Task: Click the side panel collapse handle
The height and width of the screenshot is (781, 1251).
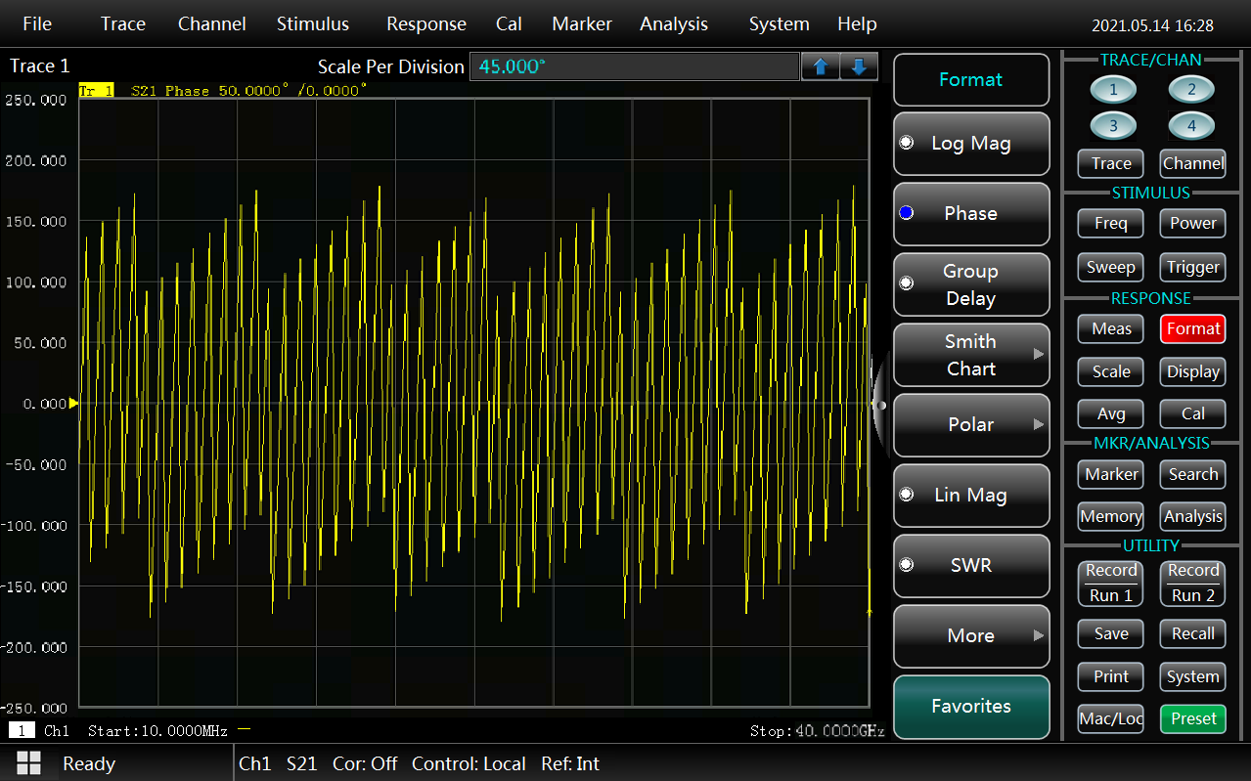Action: [x=879, y=405]
